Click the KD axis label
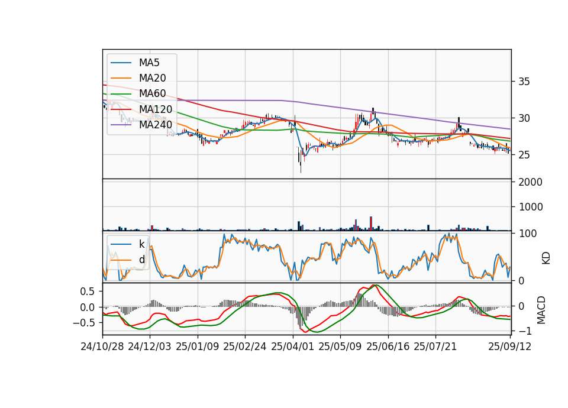568x408 pixels. point(546,258)
